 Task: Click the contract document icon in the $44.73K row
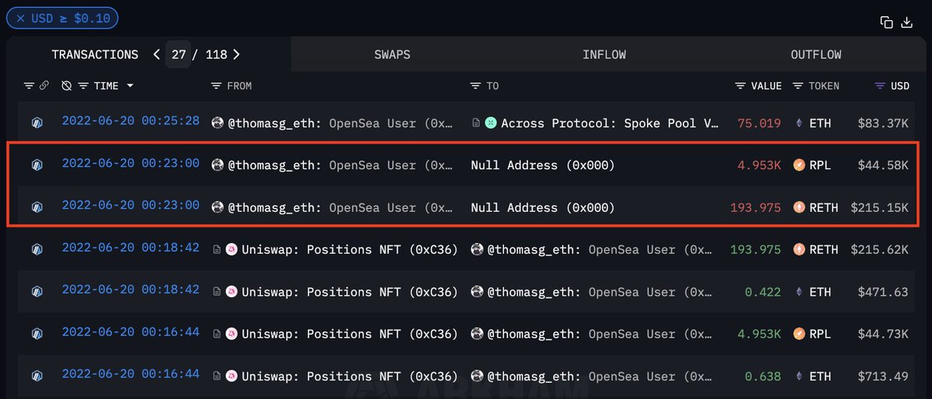(x=217, y=334)
